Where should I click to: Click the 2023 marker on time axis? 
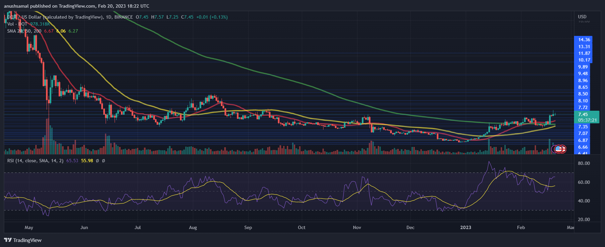point(465,227)
